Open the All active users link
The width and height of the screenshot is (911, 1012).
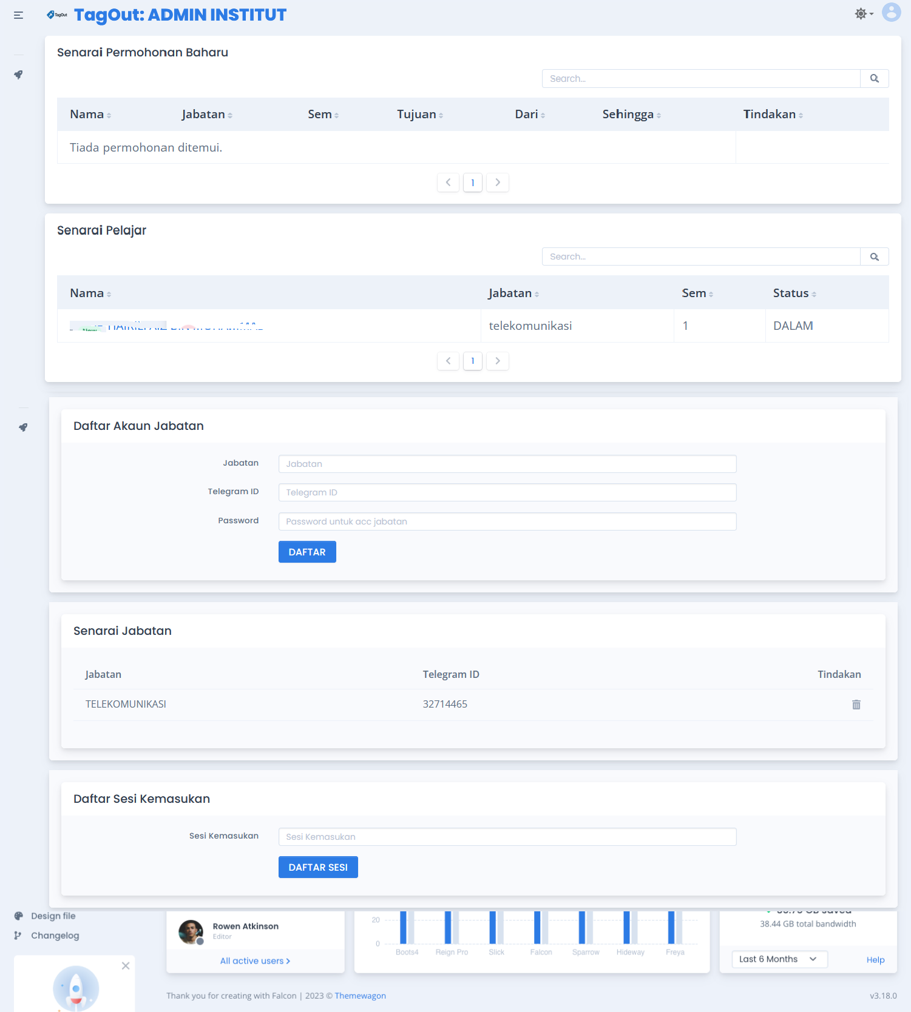pyautogui.click(x=255, y=960)
